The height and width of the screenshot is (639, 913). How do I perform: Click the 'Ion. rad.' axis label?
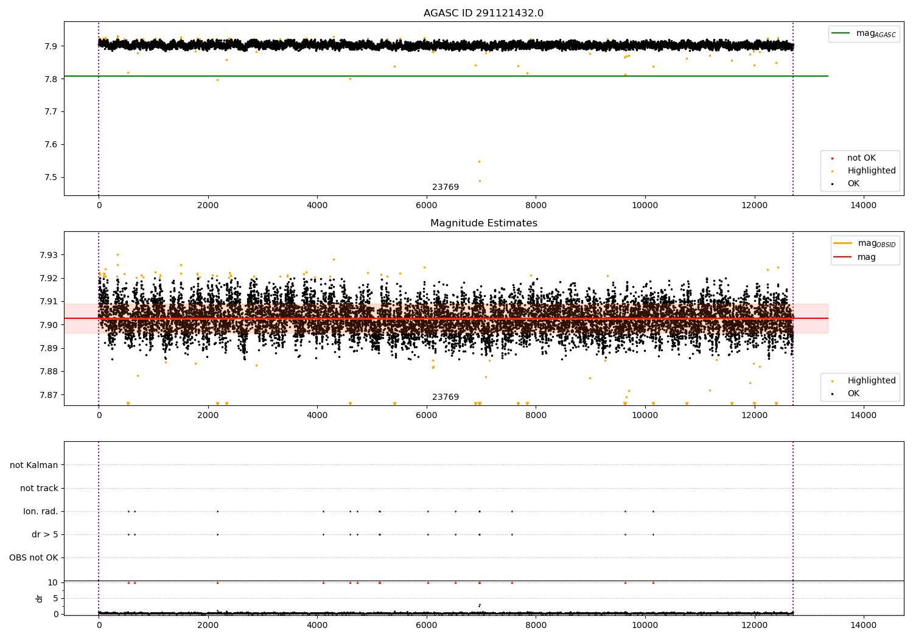pos(41,511)
